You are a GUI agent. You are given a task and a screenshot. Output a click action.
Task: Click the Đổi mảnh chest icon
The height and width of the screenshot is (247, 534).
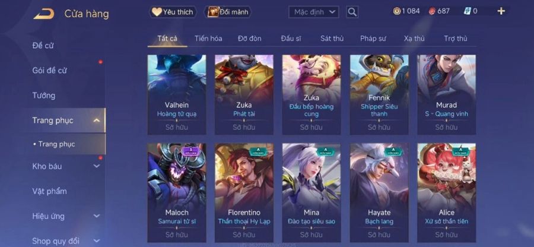(x=213, y=12)
